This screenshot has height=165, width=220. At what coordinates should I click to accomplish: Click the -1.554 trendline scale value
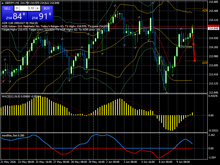(212, 157)
